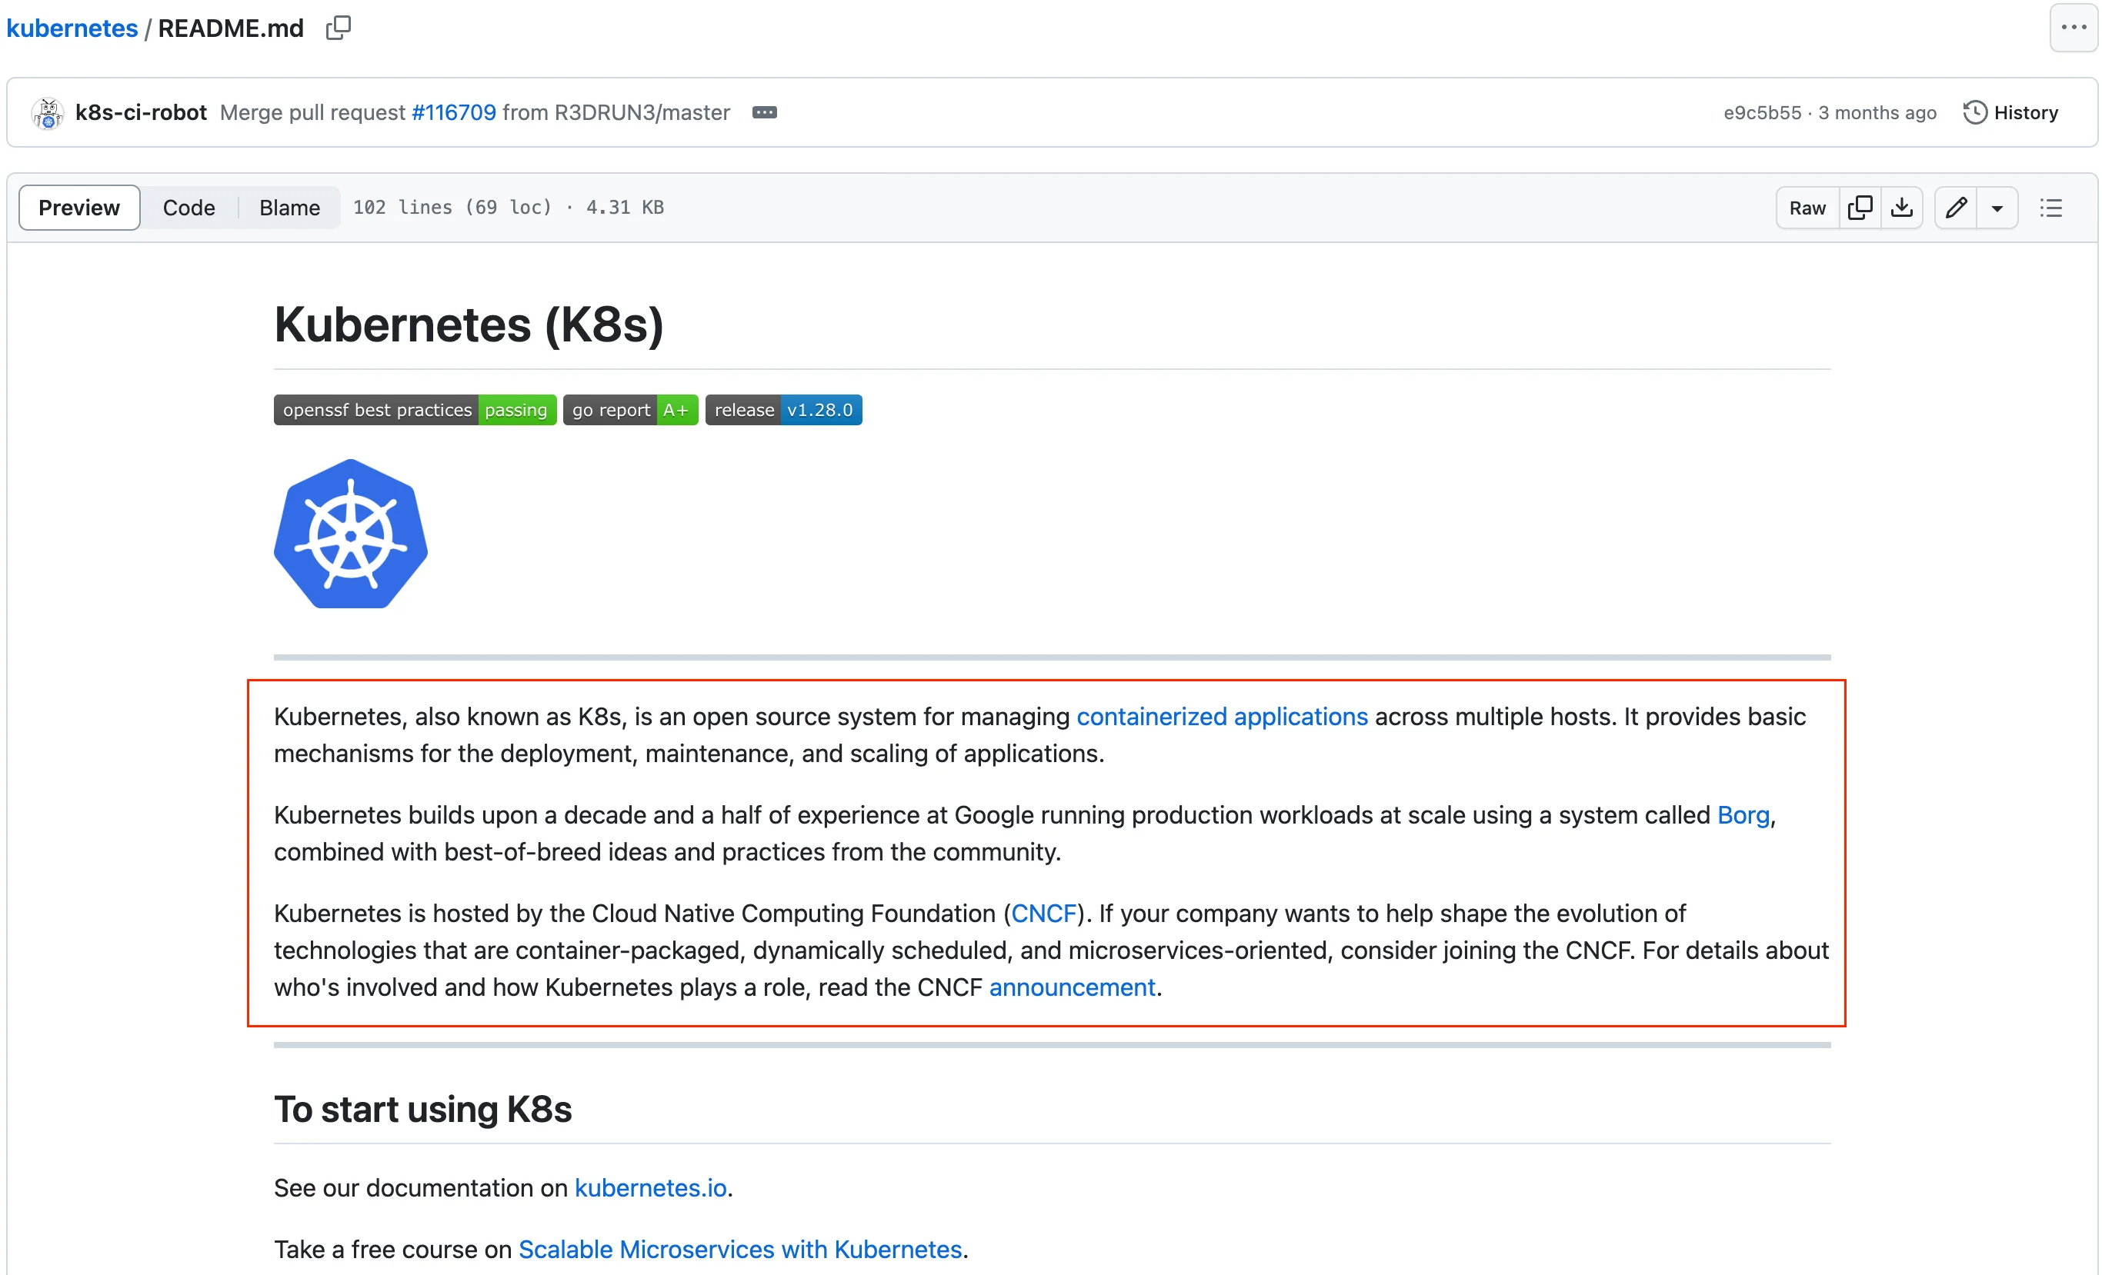Switch to the Blame tab
Viewport: 2102px width, 1275px height.
(x=289, y=208)
